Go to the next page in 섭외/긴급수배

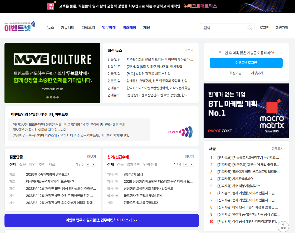(x=191, y=164)
